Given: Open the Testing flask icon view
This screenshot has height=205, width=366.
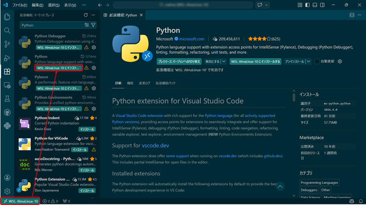Looking at the screenshot, I should 7,99.
